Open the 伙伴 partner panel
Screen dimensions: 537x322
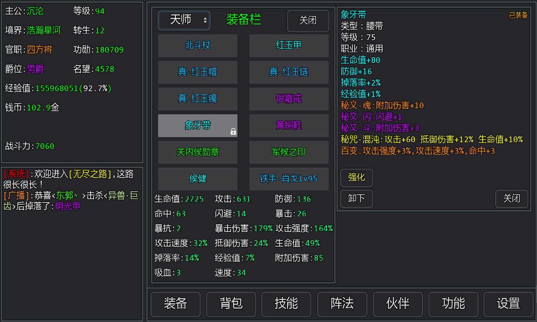click(x=398, y=304)
